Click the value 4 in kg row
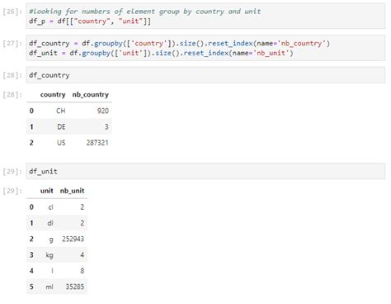The width and height of the screenshot is (391, 304). (82, 254)
